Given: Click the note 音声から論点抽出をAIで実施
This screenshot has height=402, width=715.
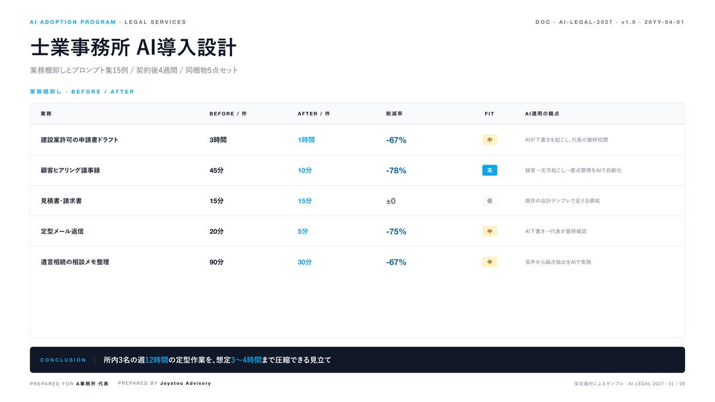Looking at the screenshot, I should (x=558, y=262).
